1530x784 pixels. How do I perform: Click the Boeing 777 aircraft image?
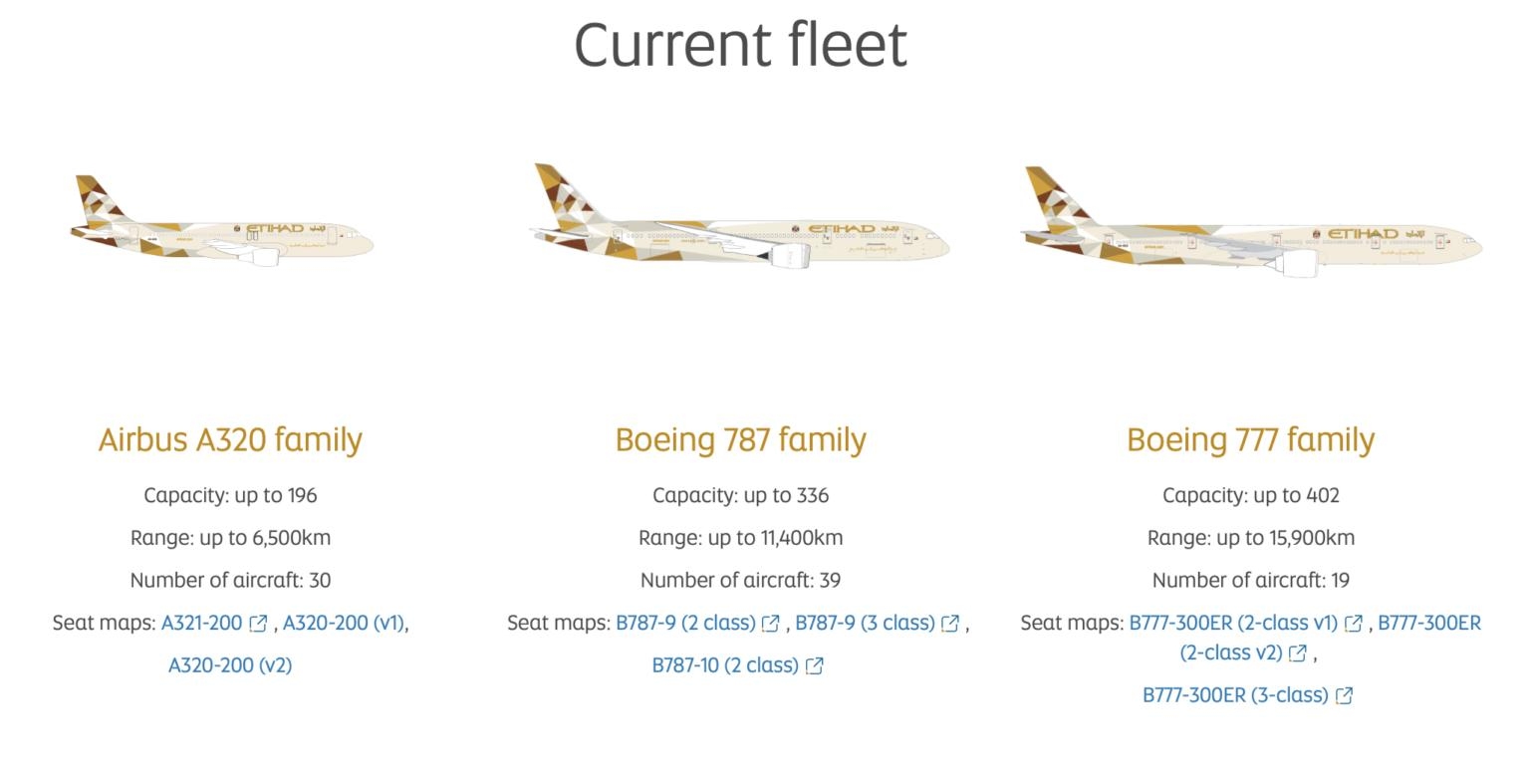coord(1251,223)
